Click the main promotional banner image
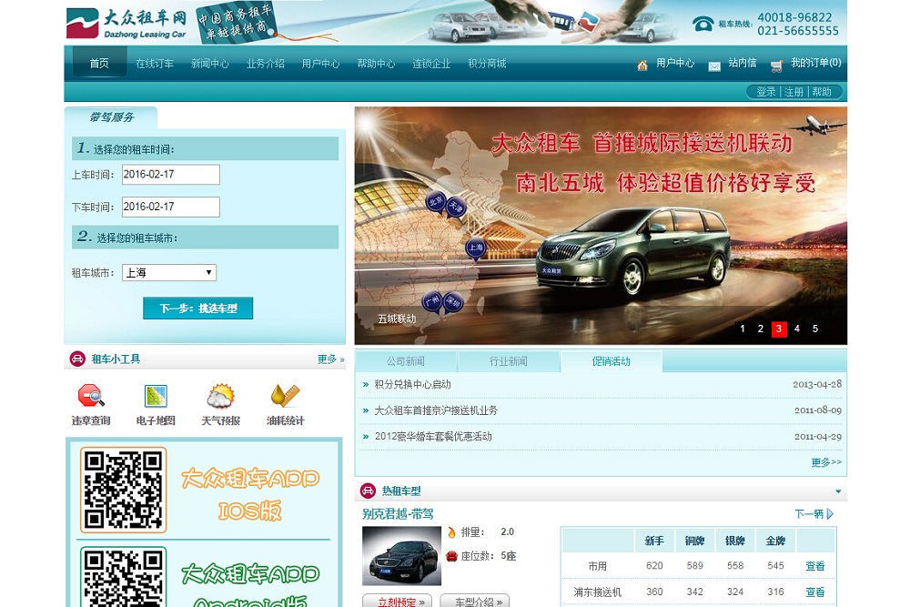This screenshot has width=910, height=607. [601, 226]
